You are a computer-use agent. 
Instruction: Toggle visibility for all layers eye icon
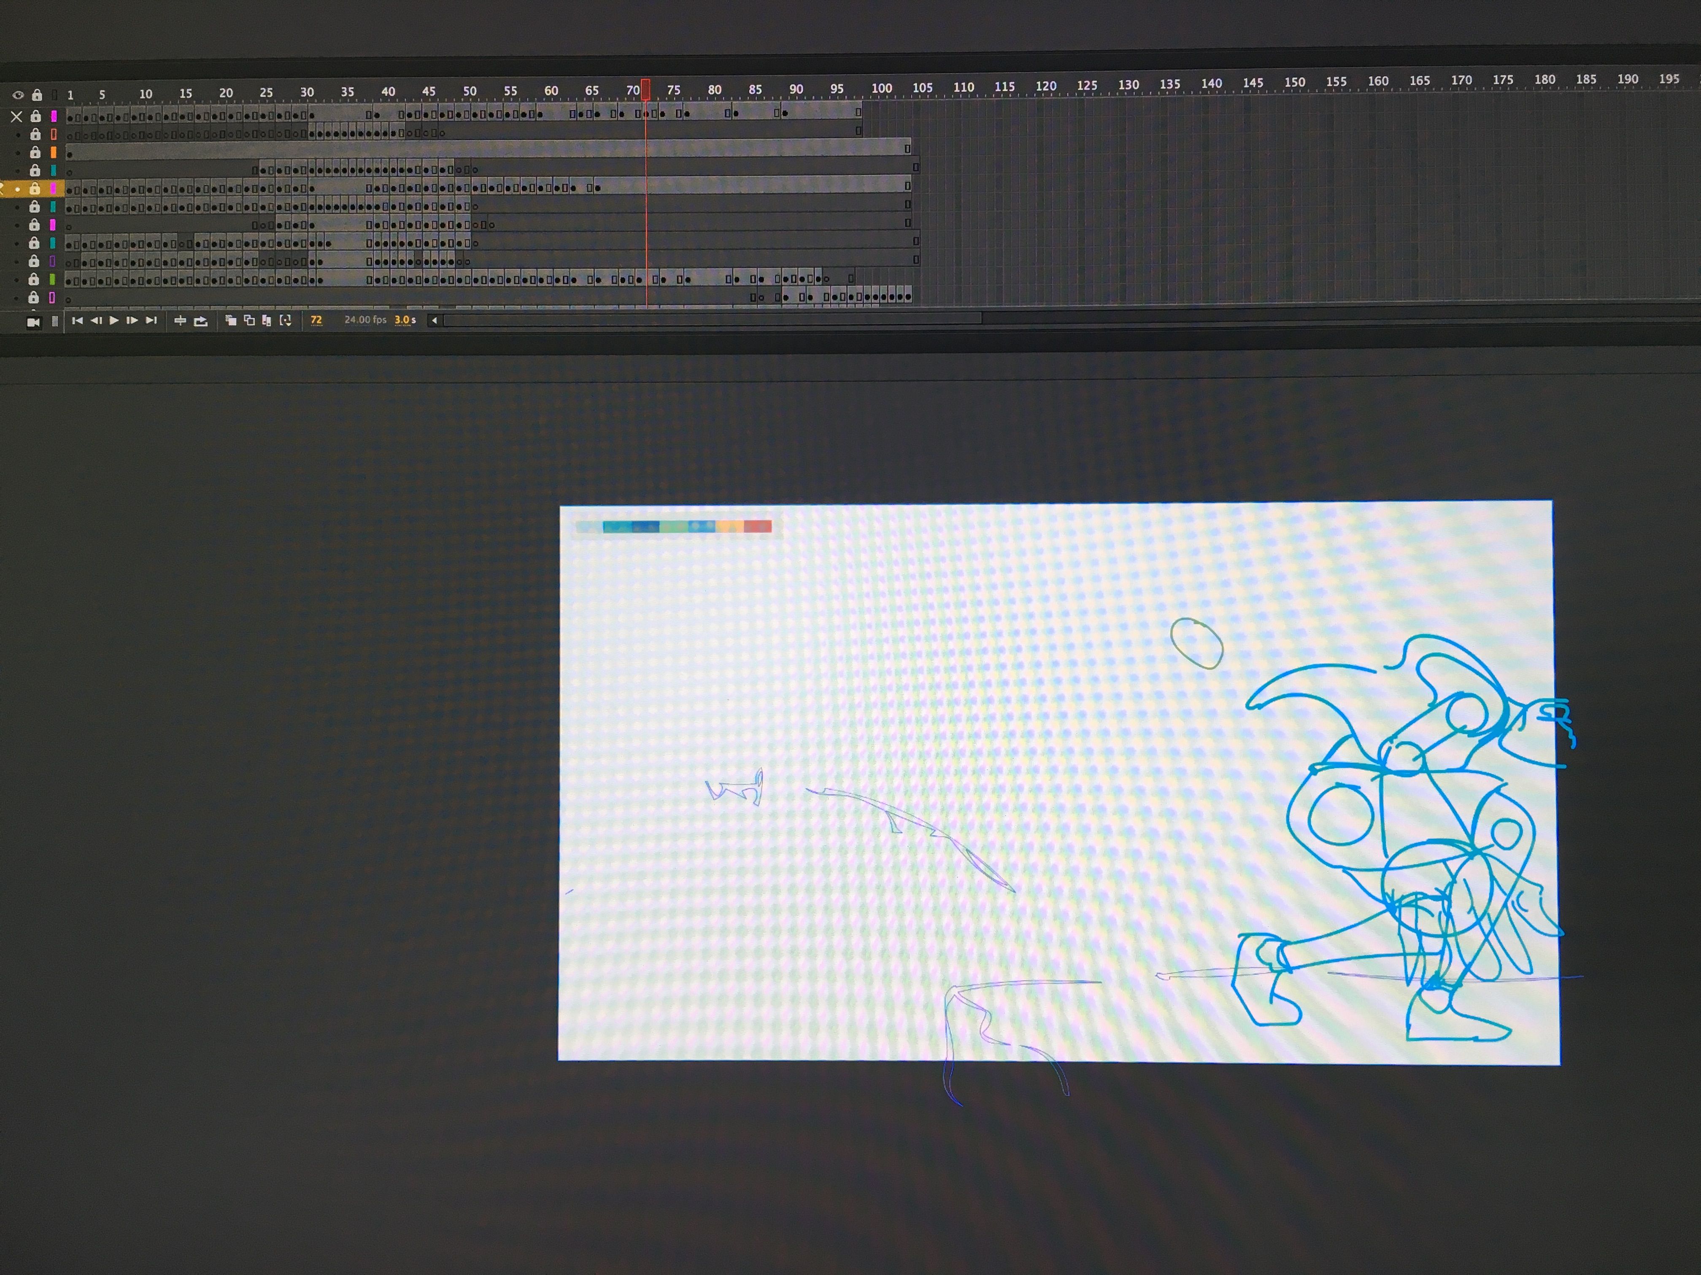point(18,95)
